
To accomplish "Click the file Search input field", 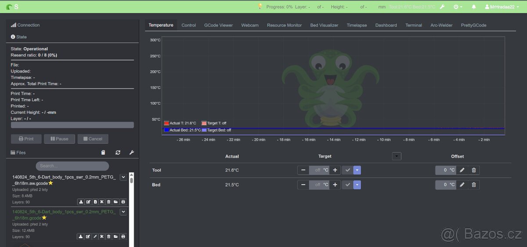I will [x=72, y=166].
